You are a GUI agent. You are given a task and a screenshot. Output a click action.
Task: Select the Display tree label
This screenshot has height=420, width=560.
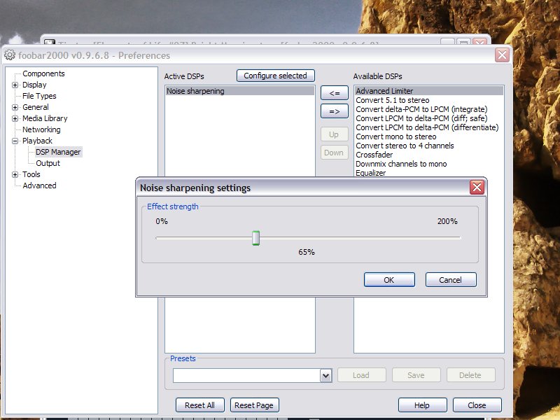(x=34, y=85)
